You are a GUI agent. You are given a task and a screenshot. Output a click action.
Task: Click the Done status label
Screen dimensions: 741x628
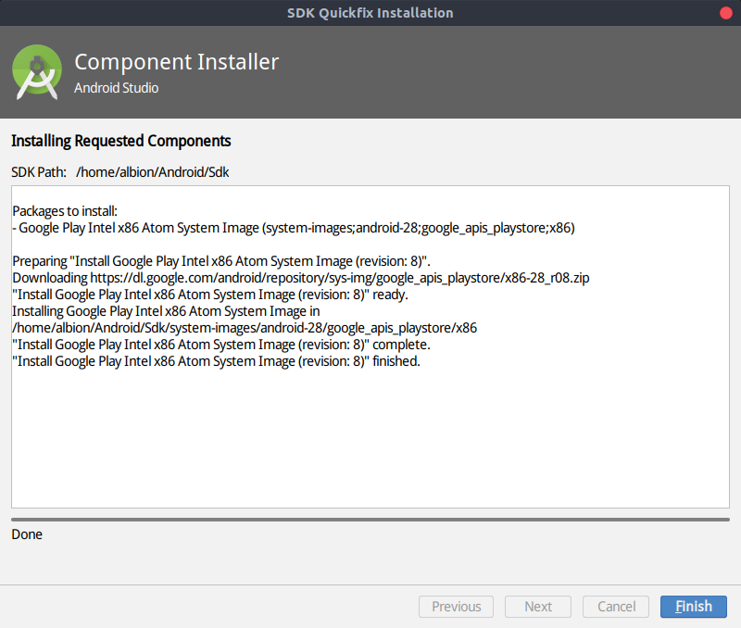click(x=27, y=534)
